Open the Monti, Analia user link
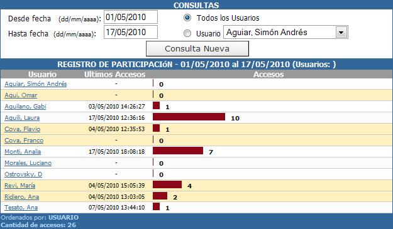This screenshot has height=229, width=393. click(x=23, y=151)
